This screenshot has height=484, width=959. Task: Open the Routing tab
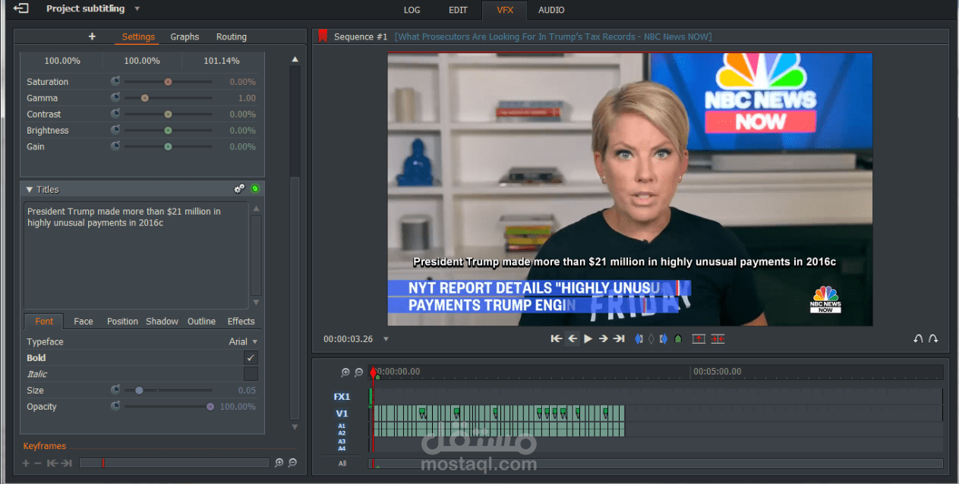[x=232, y=36]
